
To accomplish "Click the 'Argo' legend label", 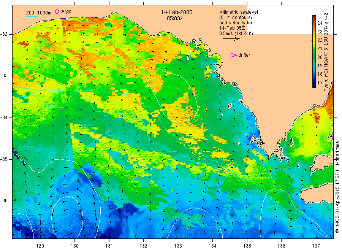I will click(66, 11).
